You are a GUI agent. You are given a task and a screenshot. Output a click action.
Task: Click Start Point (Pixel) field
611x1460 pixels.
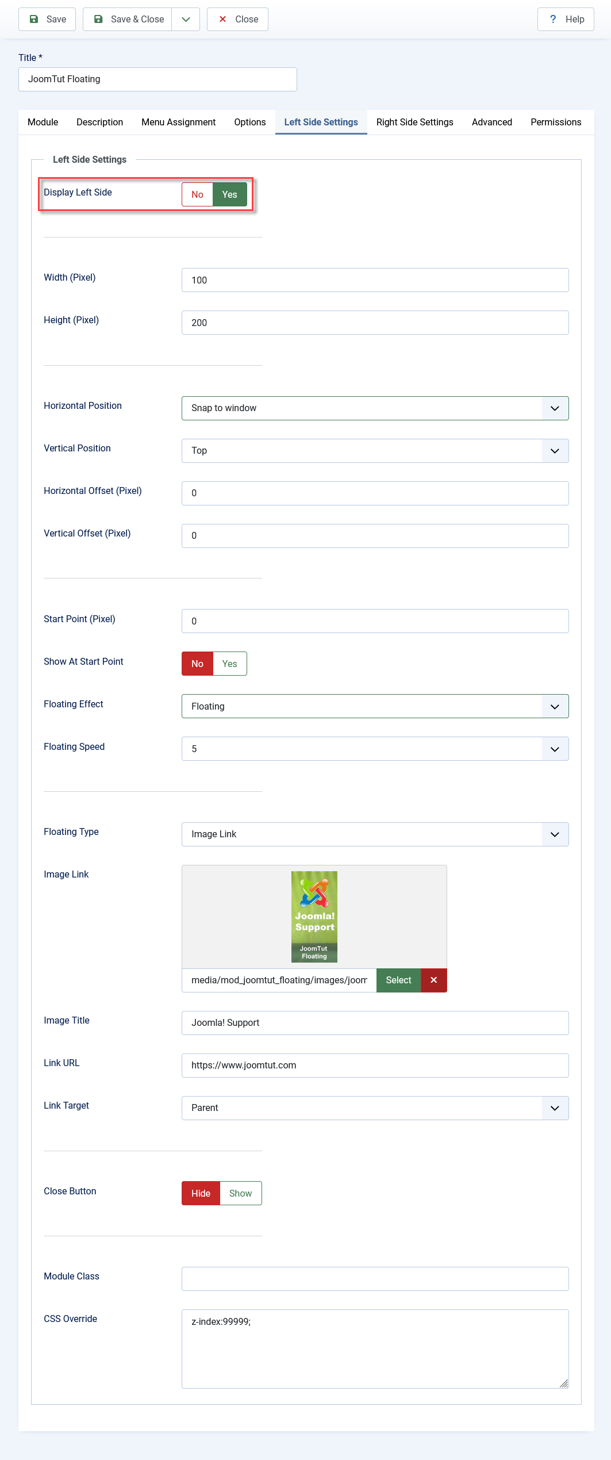point(375,621)
